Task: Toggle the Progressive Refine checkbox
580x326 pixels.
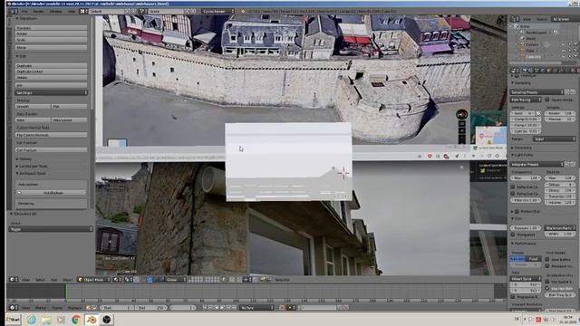Action: click(513, 296)
